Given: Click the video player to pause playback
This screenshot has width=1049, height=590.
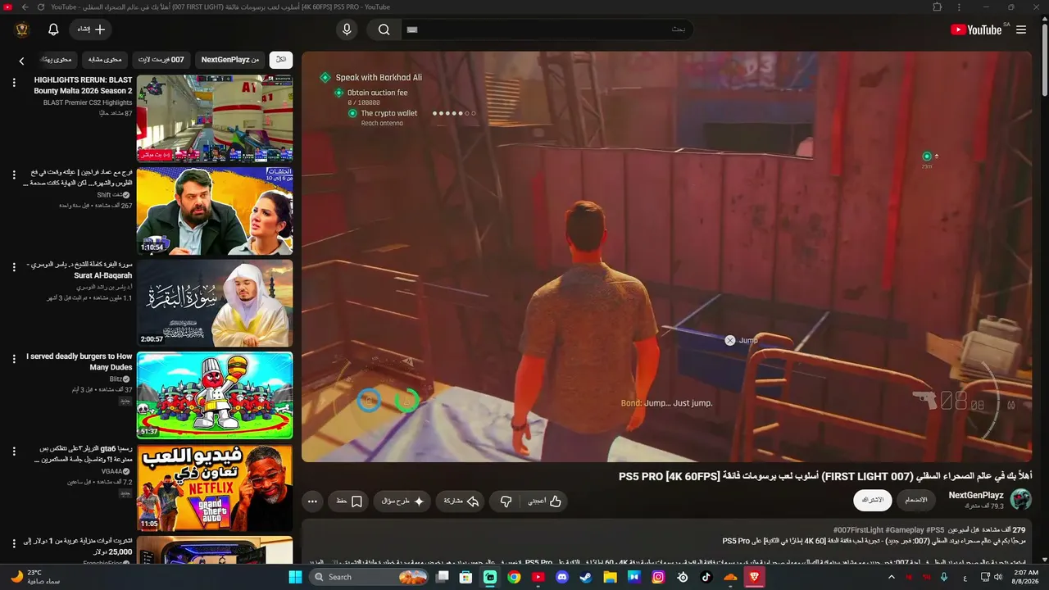Looking at the screenshot, I should 666,256.
